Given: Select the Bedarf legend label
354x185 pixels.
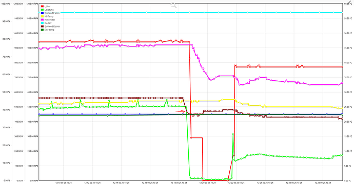Looking at the screenshot, I should coord(48,23).
